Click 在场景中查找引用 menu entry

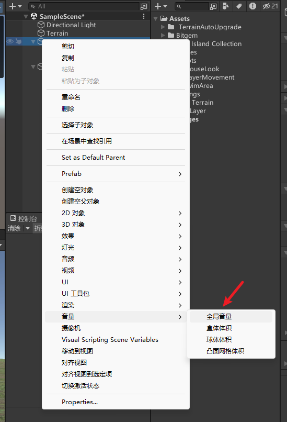116,141
